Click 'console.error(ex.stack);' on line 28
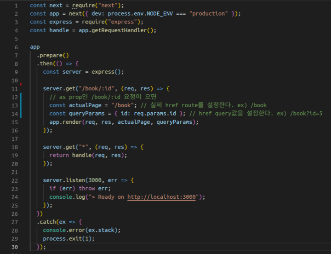Screen dimensions: 331x254 [x=82, y=230]
